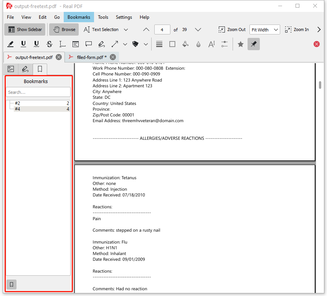Screen dimensions: 327x296
Task: Choose the underline annotation tool
Action: [x=23, y=44]
